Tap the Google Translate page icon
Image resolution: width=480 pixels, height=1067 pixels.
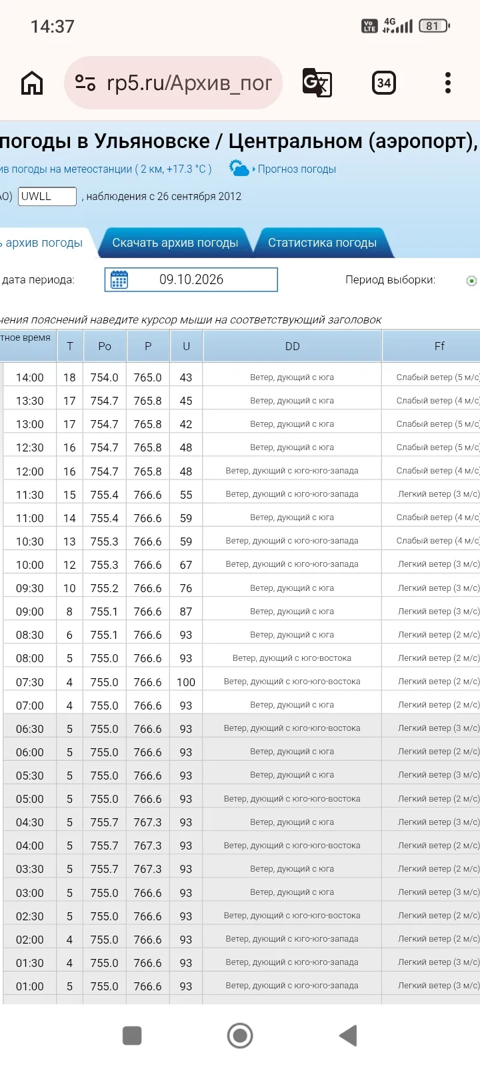click(x=317, y=83)
